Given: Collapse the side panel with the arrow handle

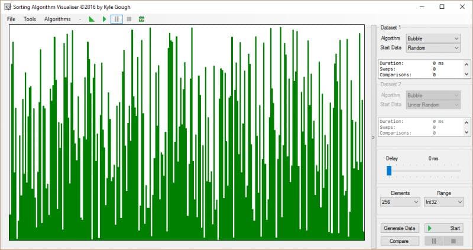Looking at the screenshot, I should [x=372, y=137].
